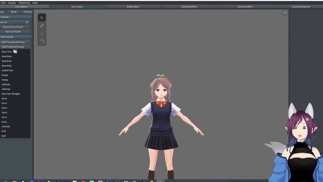
Task: Open the Edit menu
Action: pos(3,3)
